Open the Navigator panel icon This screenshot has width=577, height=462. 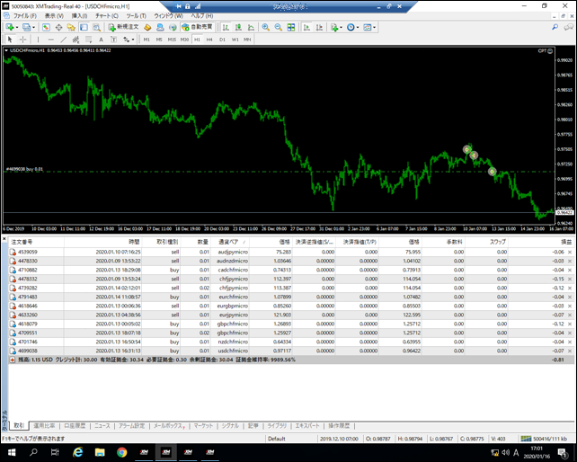point(71,27)
